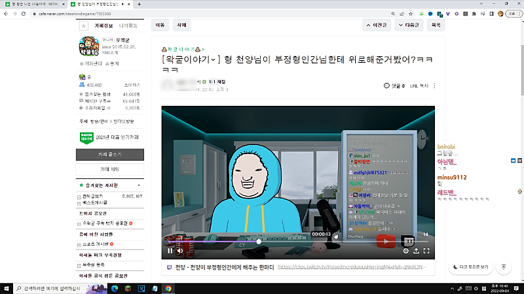The image size is (524, 294).
Task: Open the Windows notification center icon
Action: (516, 288)
